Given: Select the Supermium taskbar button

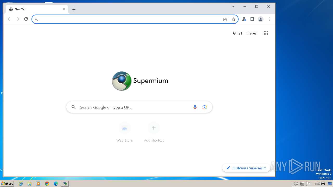Looking at the screenshot, I should [65, 184].
